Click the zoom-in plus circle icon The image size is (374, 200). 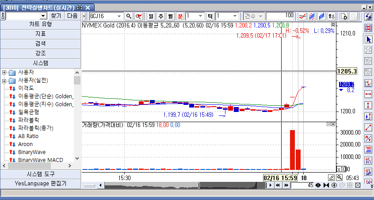pos(334,185)
